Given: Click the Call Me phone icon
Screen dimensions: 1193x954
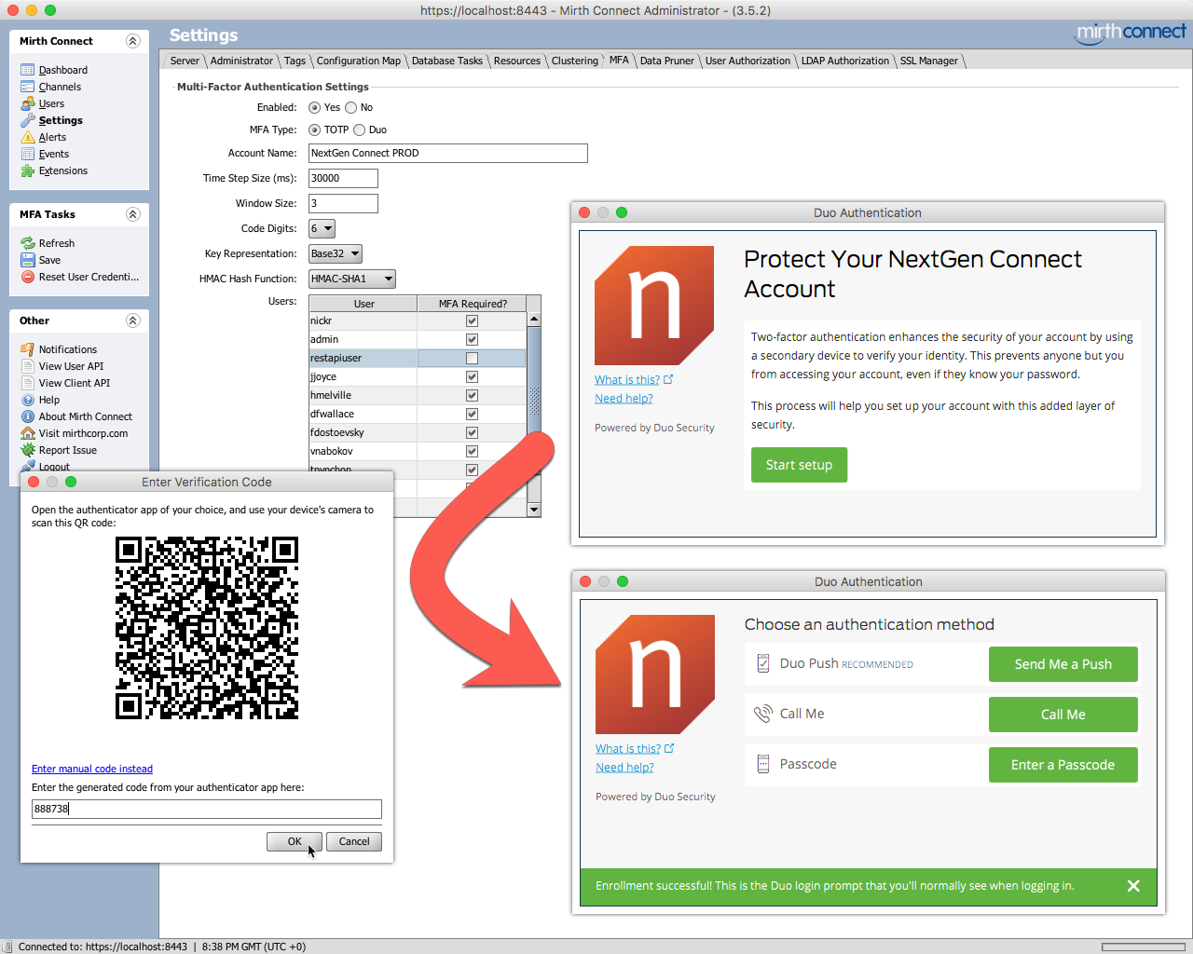Looking at the screenshot, I should (x=763, y=714).
